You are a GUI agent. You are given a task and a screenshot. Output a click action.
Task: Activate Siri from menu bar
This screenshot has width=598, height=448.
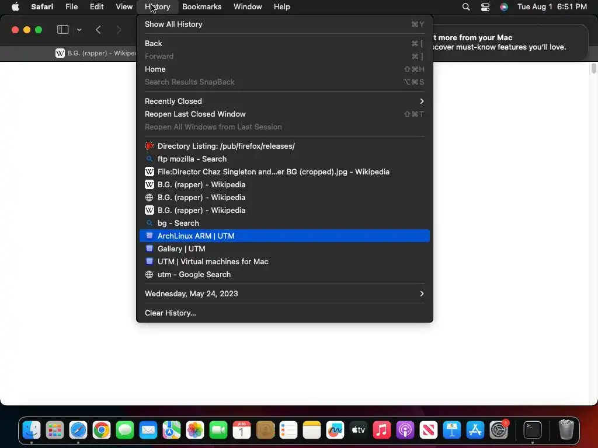(504, 7)
